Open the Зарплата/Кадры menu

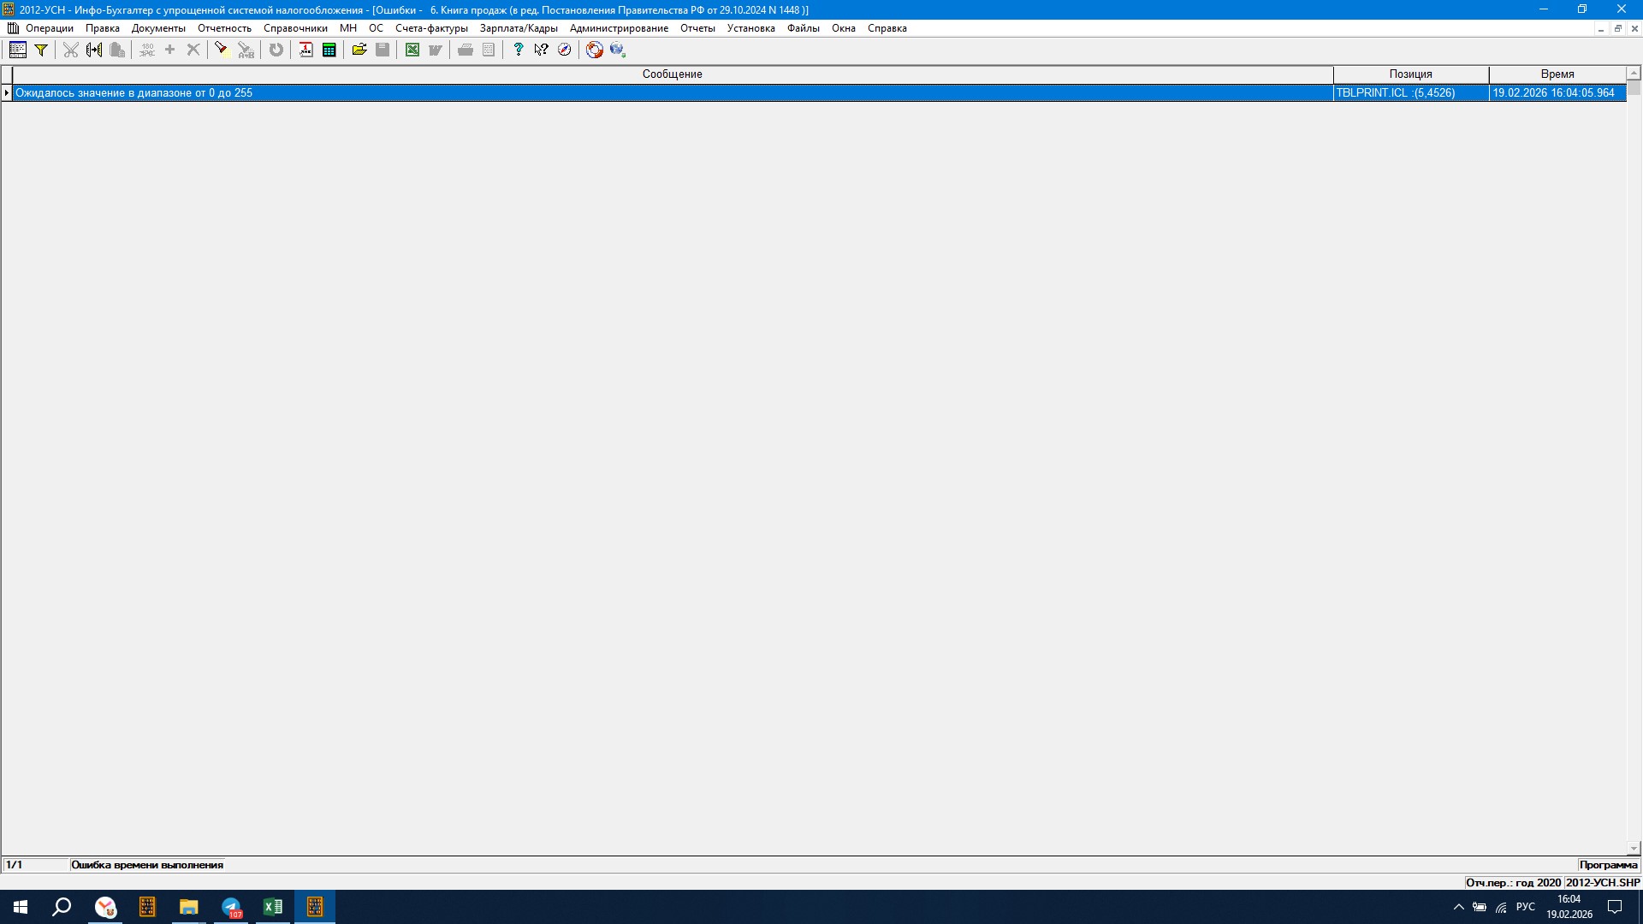(x=519, y=28)
